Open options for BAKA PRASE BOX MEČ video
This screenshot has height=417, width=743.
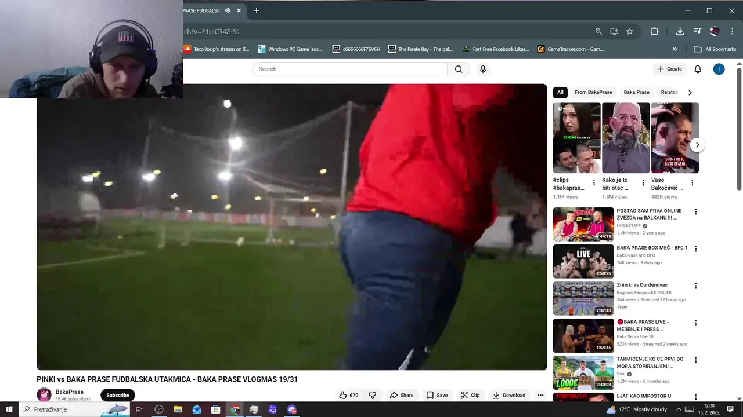[695, 249]
